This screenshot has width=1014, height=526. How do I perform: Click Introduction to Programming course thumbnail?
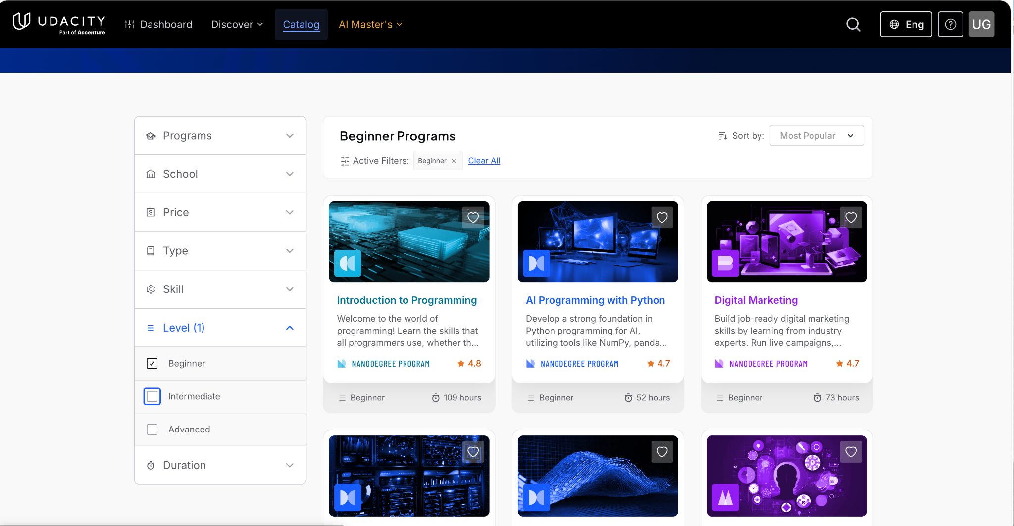409,241
